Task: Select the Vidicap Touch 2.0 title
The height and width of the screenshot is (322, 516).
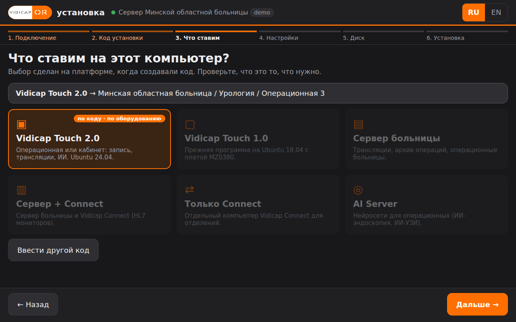Action: (x=58, y=138)
